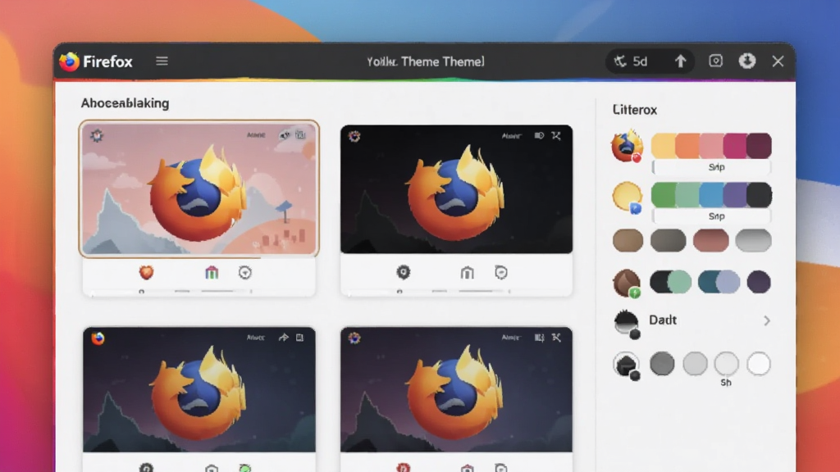Pick the purple swatch in the cool palette
The image size is (840, 472).
735,195
